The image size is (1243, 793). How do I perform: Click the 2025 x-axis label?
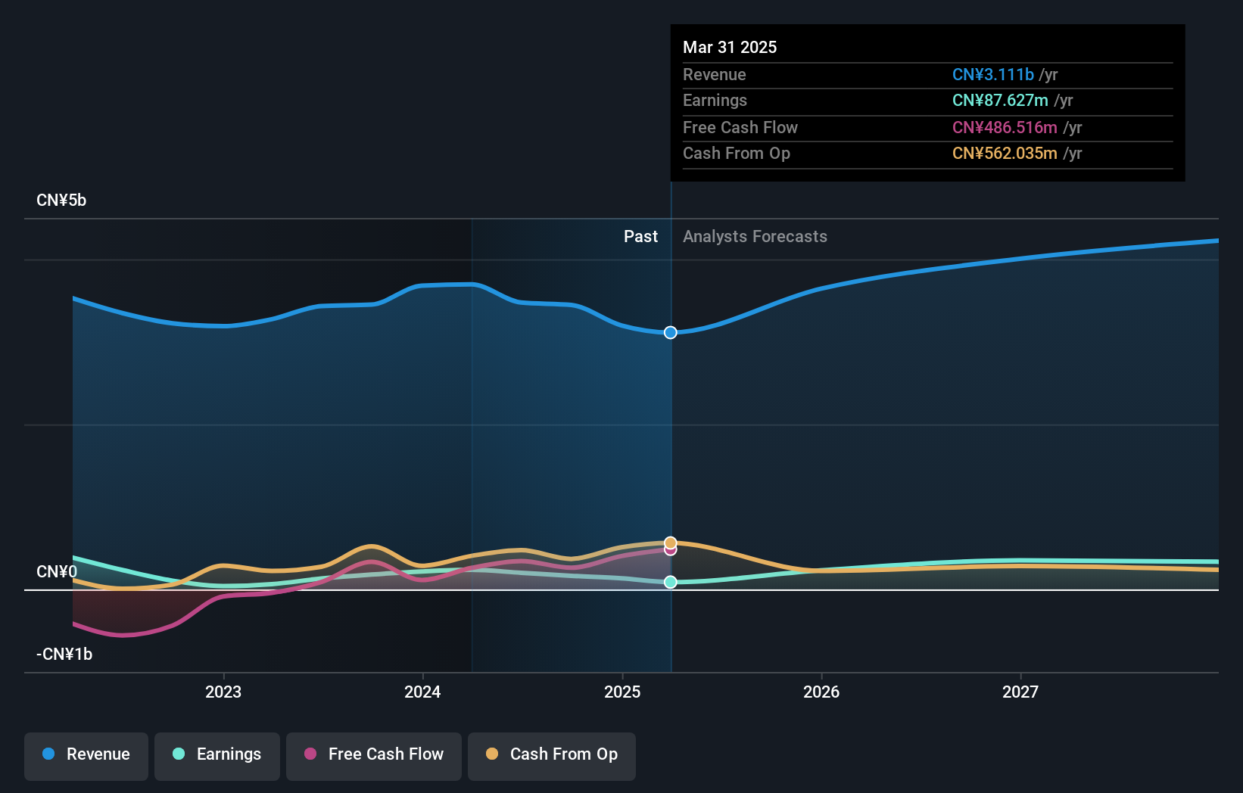coord(622,692)
